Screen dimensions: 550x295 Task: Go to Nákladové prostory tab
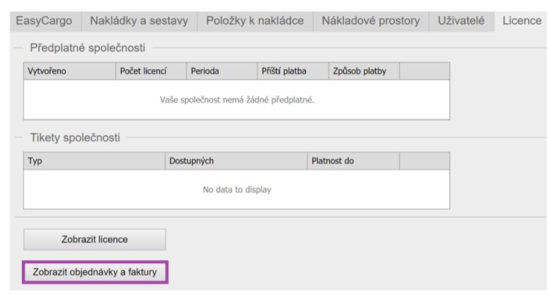click(370, 21)
